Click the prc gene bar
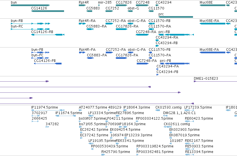Screen dimensions: 237x156 [176, 17]
